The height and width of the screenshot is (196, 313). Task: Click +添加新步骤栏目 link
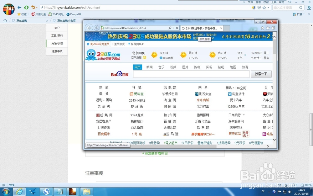click(x=155, y=153)
